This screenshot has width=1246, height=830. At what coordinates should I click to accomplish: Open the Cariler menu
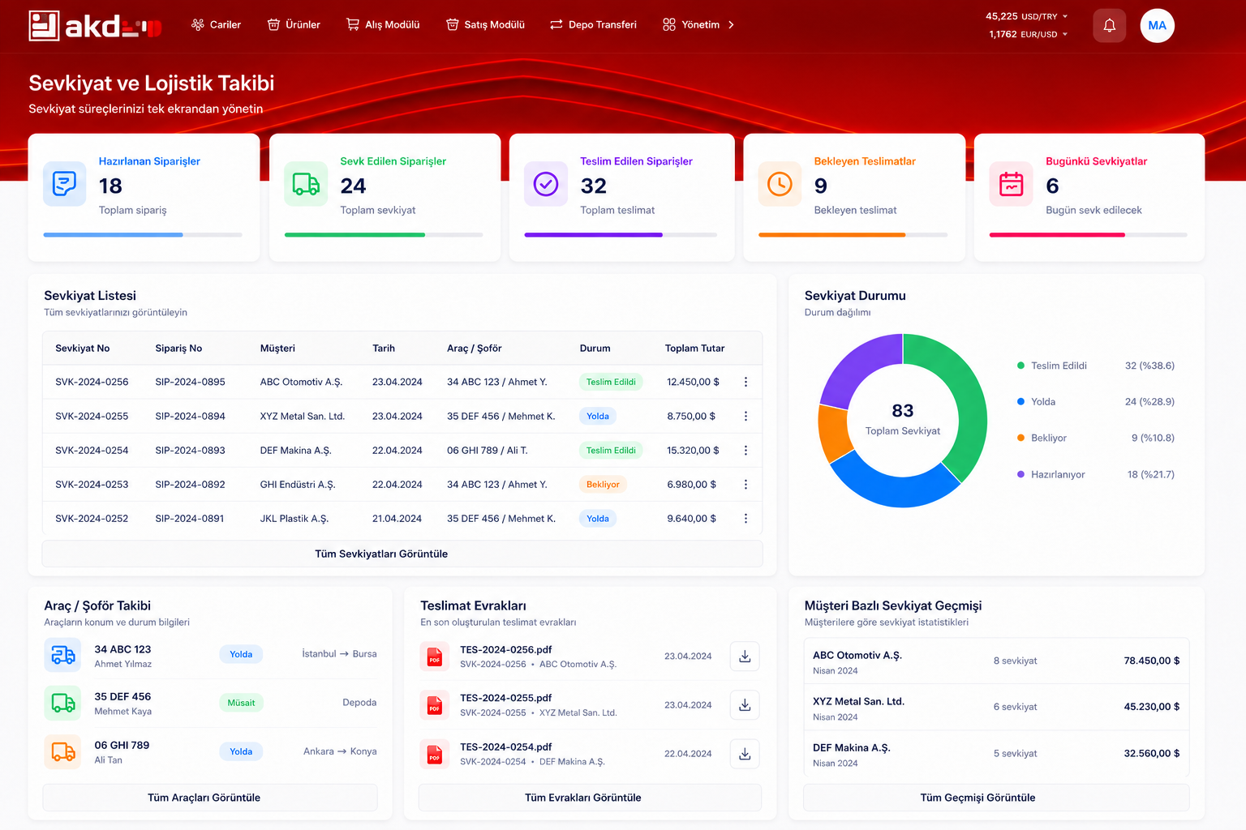tap(216, 25)
